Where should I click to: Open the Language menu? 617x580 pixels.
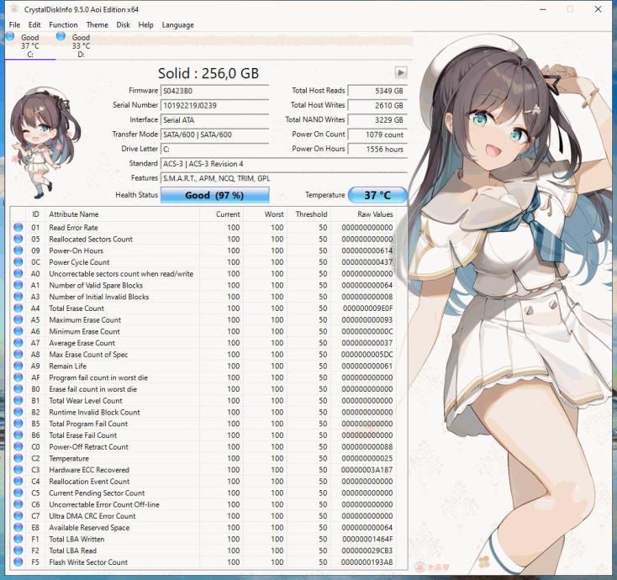point(177,25)
